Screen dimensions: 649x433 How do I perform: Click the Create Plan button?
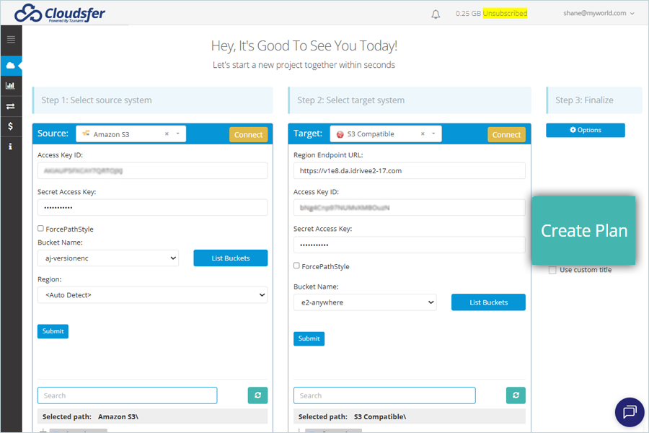click(583, 231)
